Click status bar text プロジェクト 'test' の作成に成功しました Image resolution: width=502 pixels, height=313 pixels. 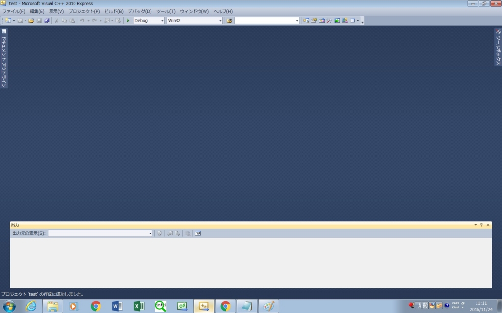point(42,294)
